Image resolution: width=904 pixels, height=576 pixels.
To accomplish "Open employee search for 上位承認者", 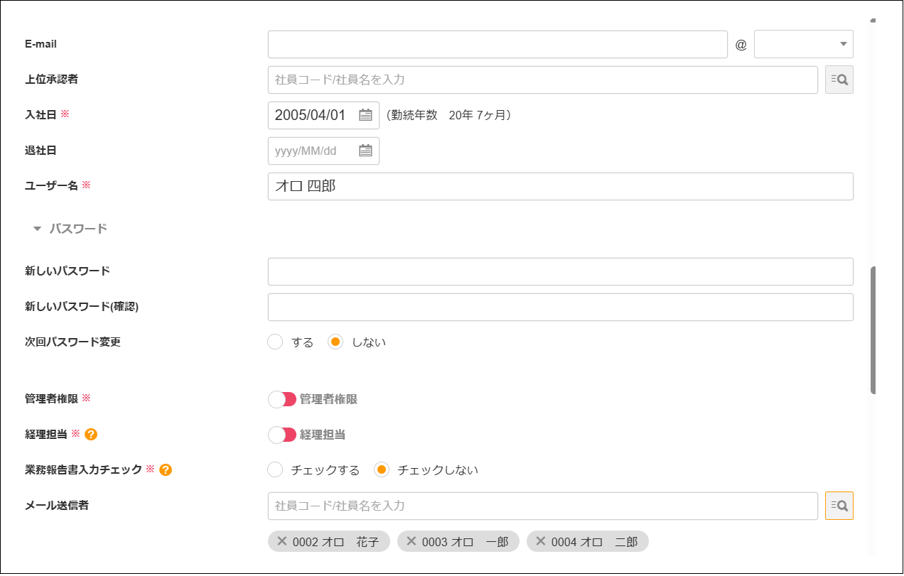I will pos(839,80).
